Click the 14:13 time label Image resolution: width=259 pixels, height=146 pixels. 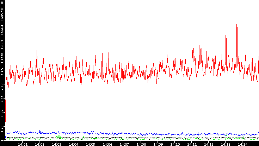point(226,145)
